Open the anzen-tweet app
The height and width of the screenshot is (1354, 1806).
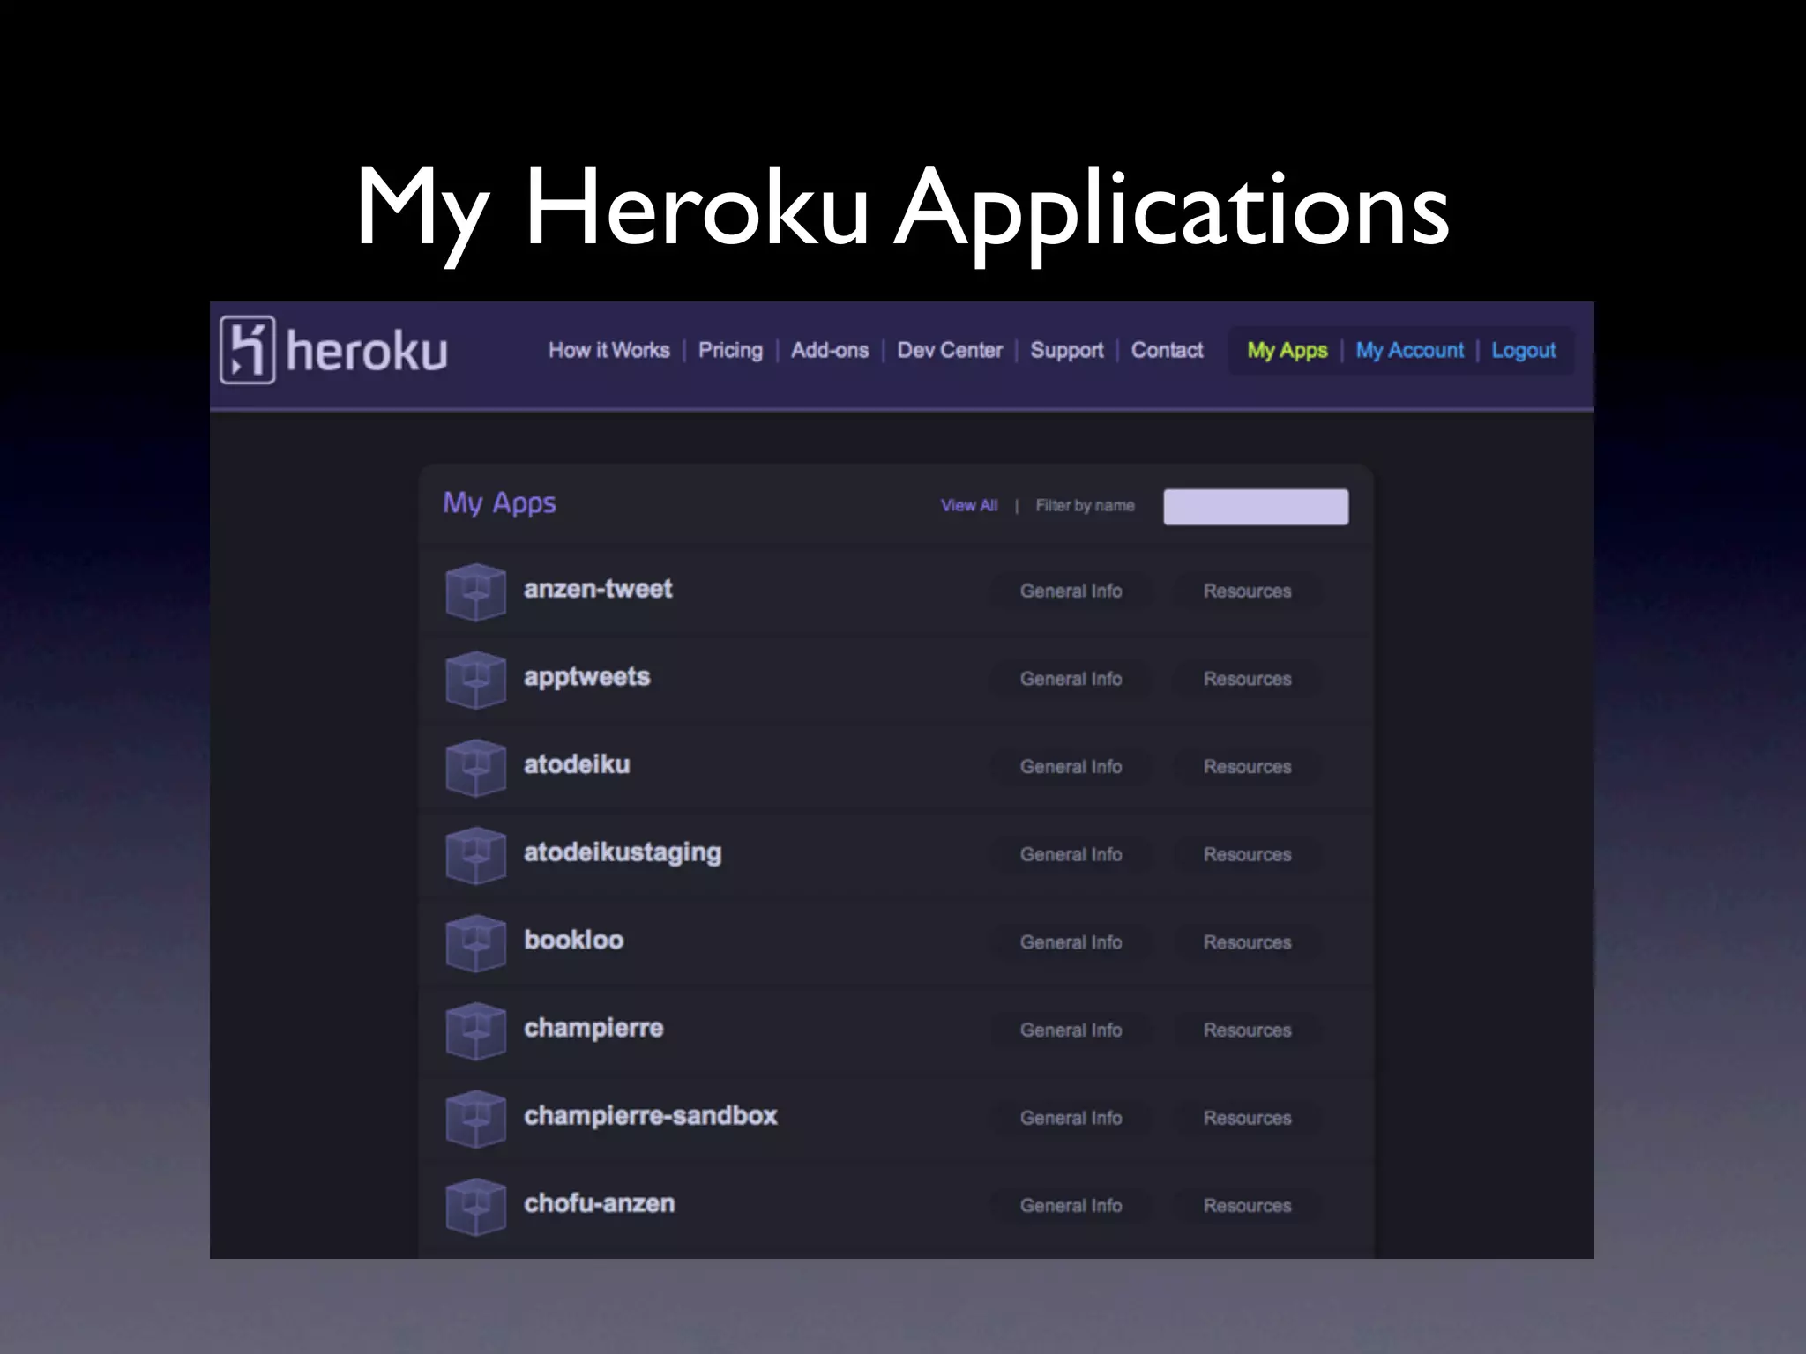click(598, 589)
